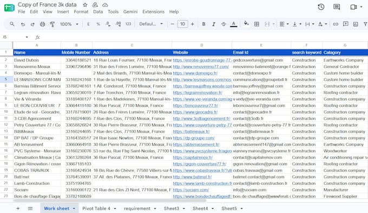368x213 pixels.
Task: Start a meeting with the camera icon
Action: pyautogui.click(x=353, y=7)
